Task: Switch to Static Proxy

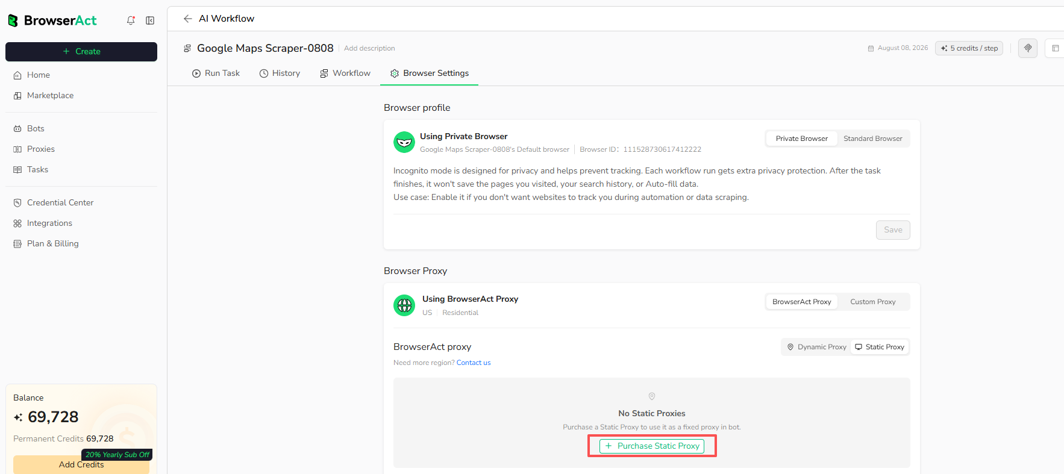Action: pos(880,347)
